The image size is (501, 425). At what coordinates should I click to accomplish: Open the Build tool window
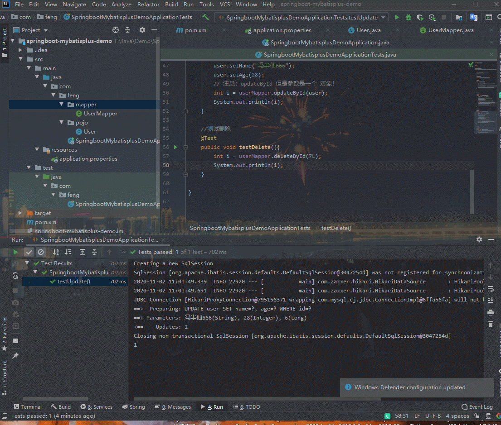click(x=61, y=407)
